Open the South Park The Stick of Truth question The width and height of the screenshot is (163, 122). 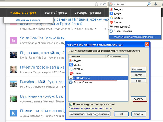[x=42, y=38]
